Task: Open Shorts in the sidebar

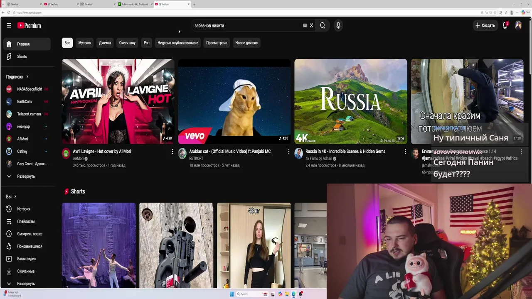Action: point(27,56)
